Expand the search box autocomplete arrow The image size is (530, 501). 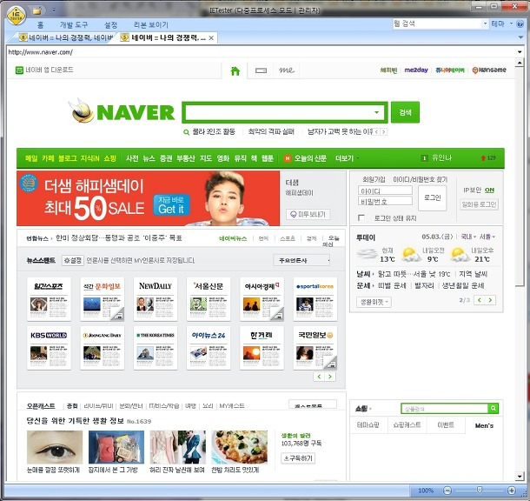click(x=376, y=112)
